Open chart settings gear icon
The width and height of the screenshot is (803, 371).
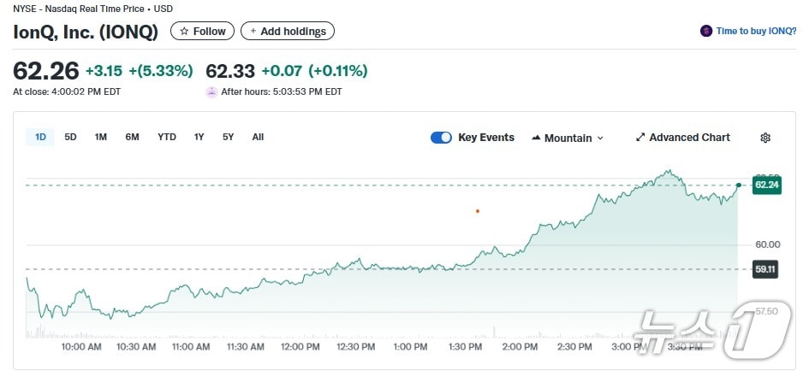765,138
